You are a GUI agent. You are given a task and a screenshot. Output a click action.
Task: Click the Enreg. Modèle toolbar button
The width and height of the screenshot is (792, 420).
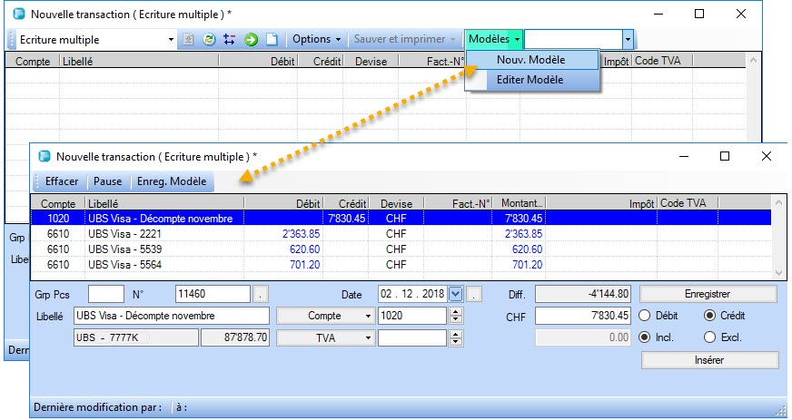(x=172, y=181)
